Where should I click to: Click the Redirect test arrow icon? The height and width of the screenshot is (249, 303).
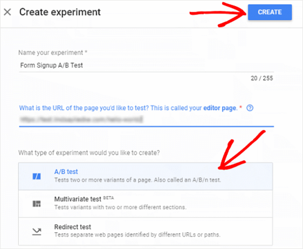tap(37, 231)
